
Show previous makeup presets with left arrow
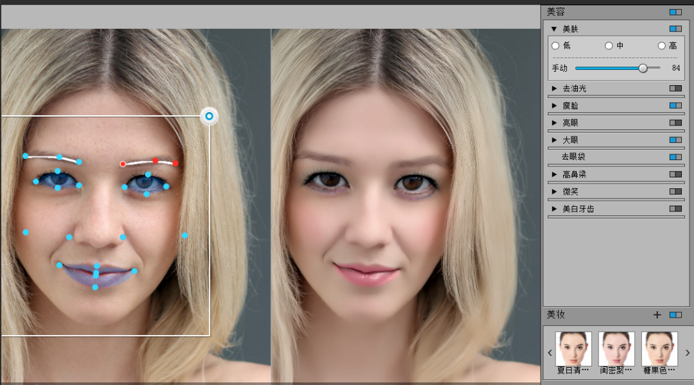[550, 353]
